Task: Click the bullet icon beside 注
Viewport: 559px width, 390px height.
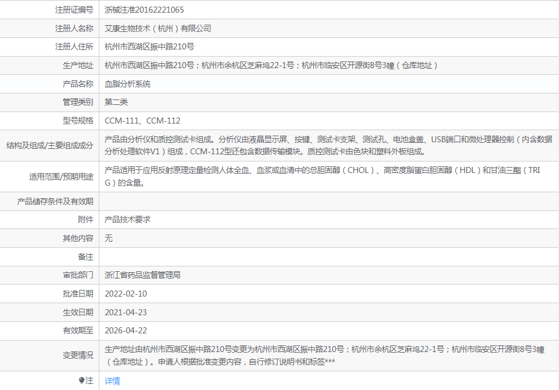Action: [82, 380]
